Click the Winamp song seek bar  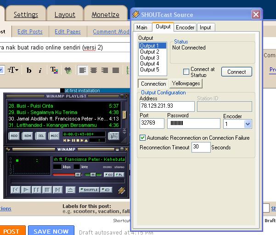tap(68, 181)
